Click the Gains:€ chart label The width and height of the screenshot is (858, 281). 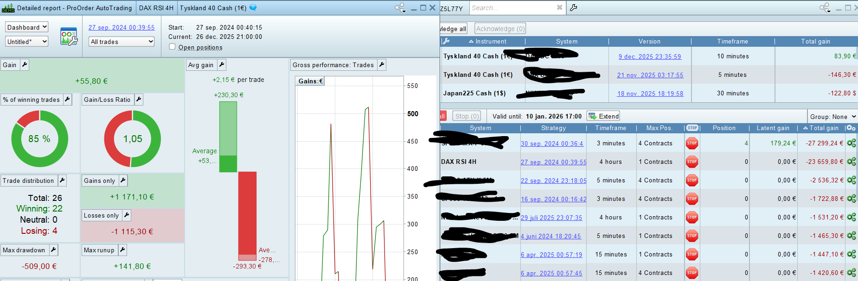[310, 81]
